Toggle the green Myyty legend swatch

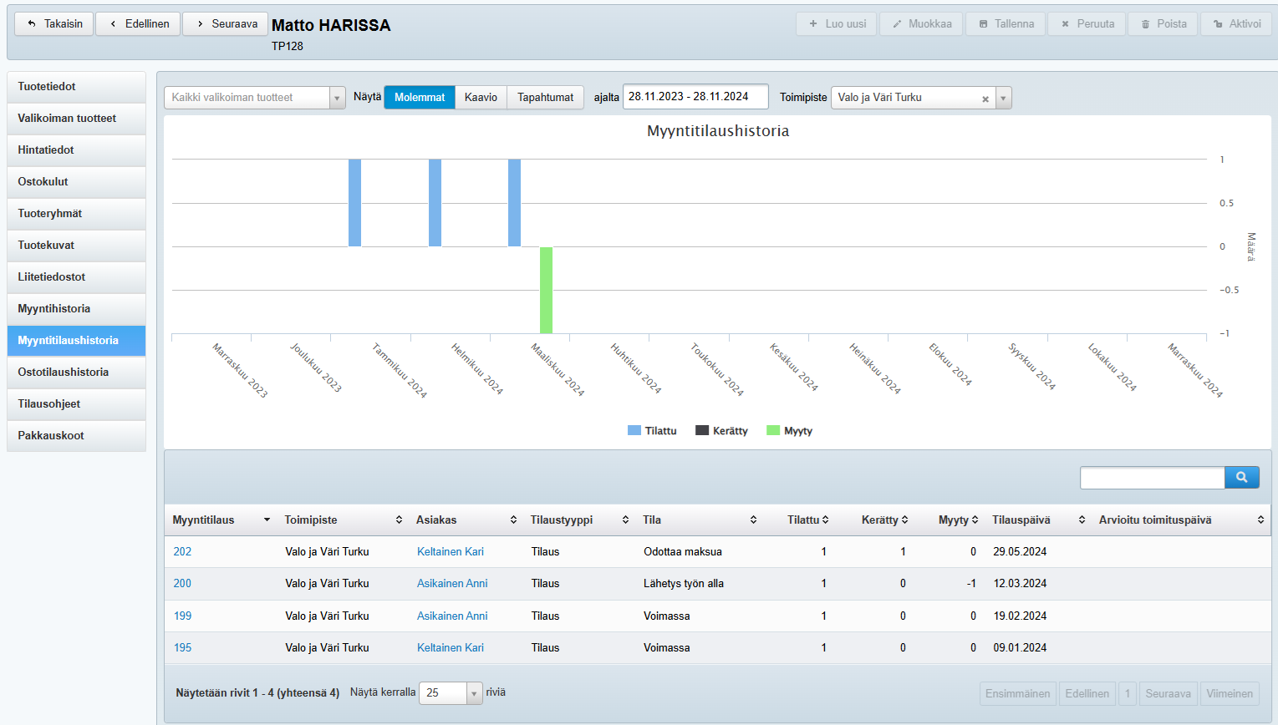[x=773, y=431]
